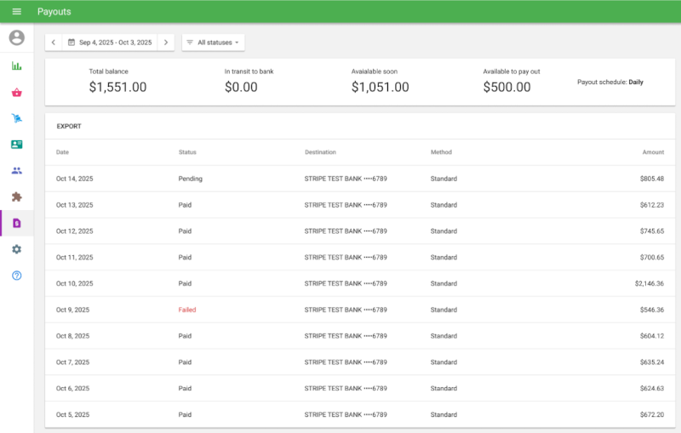The height and width of the screenshot is (433, 681).
Task: Open the delivery cart icon in sidebar
Action: [16, 118]
